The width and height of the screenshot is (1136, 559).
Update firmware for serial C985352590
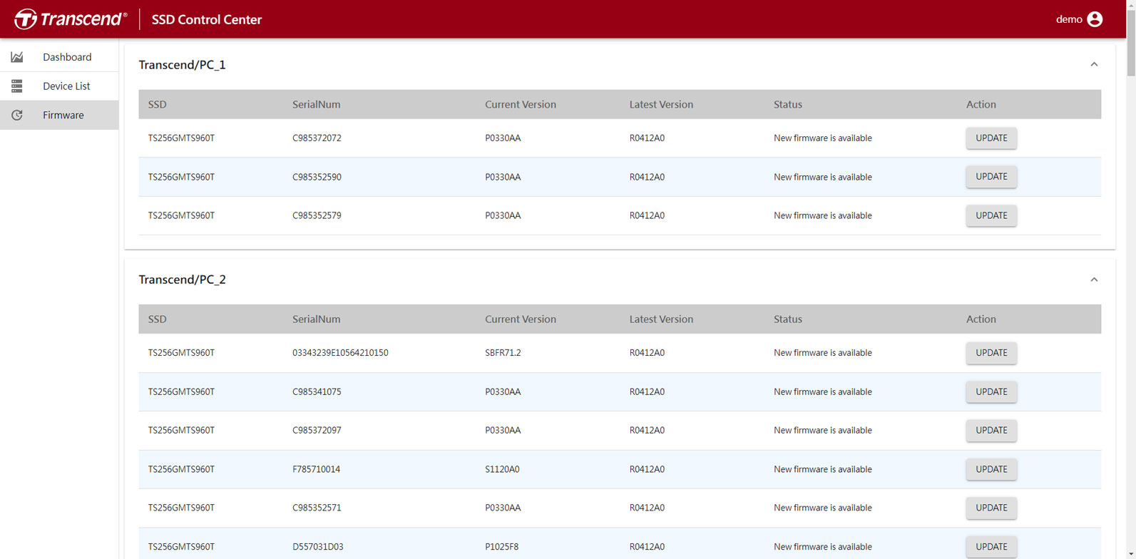pyautogui.click(x=991, y=177)
